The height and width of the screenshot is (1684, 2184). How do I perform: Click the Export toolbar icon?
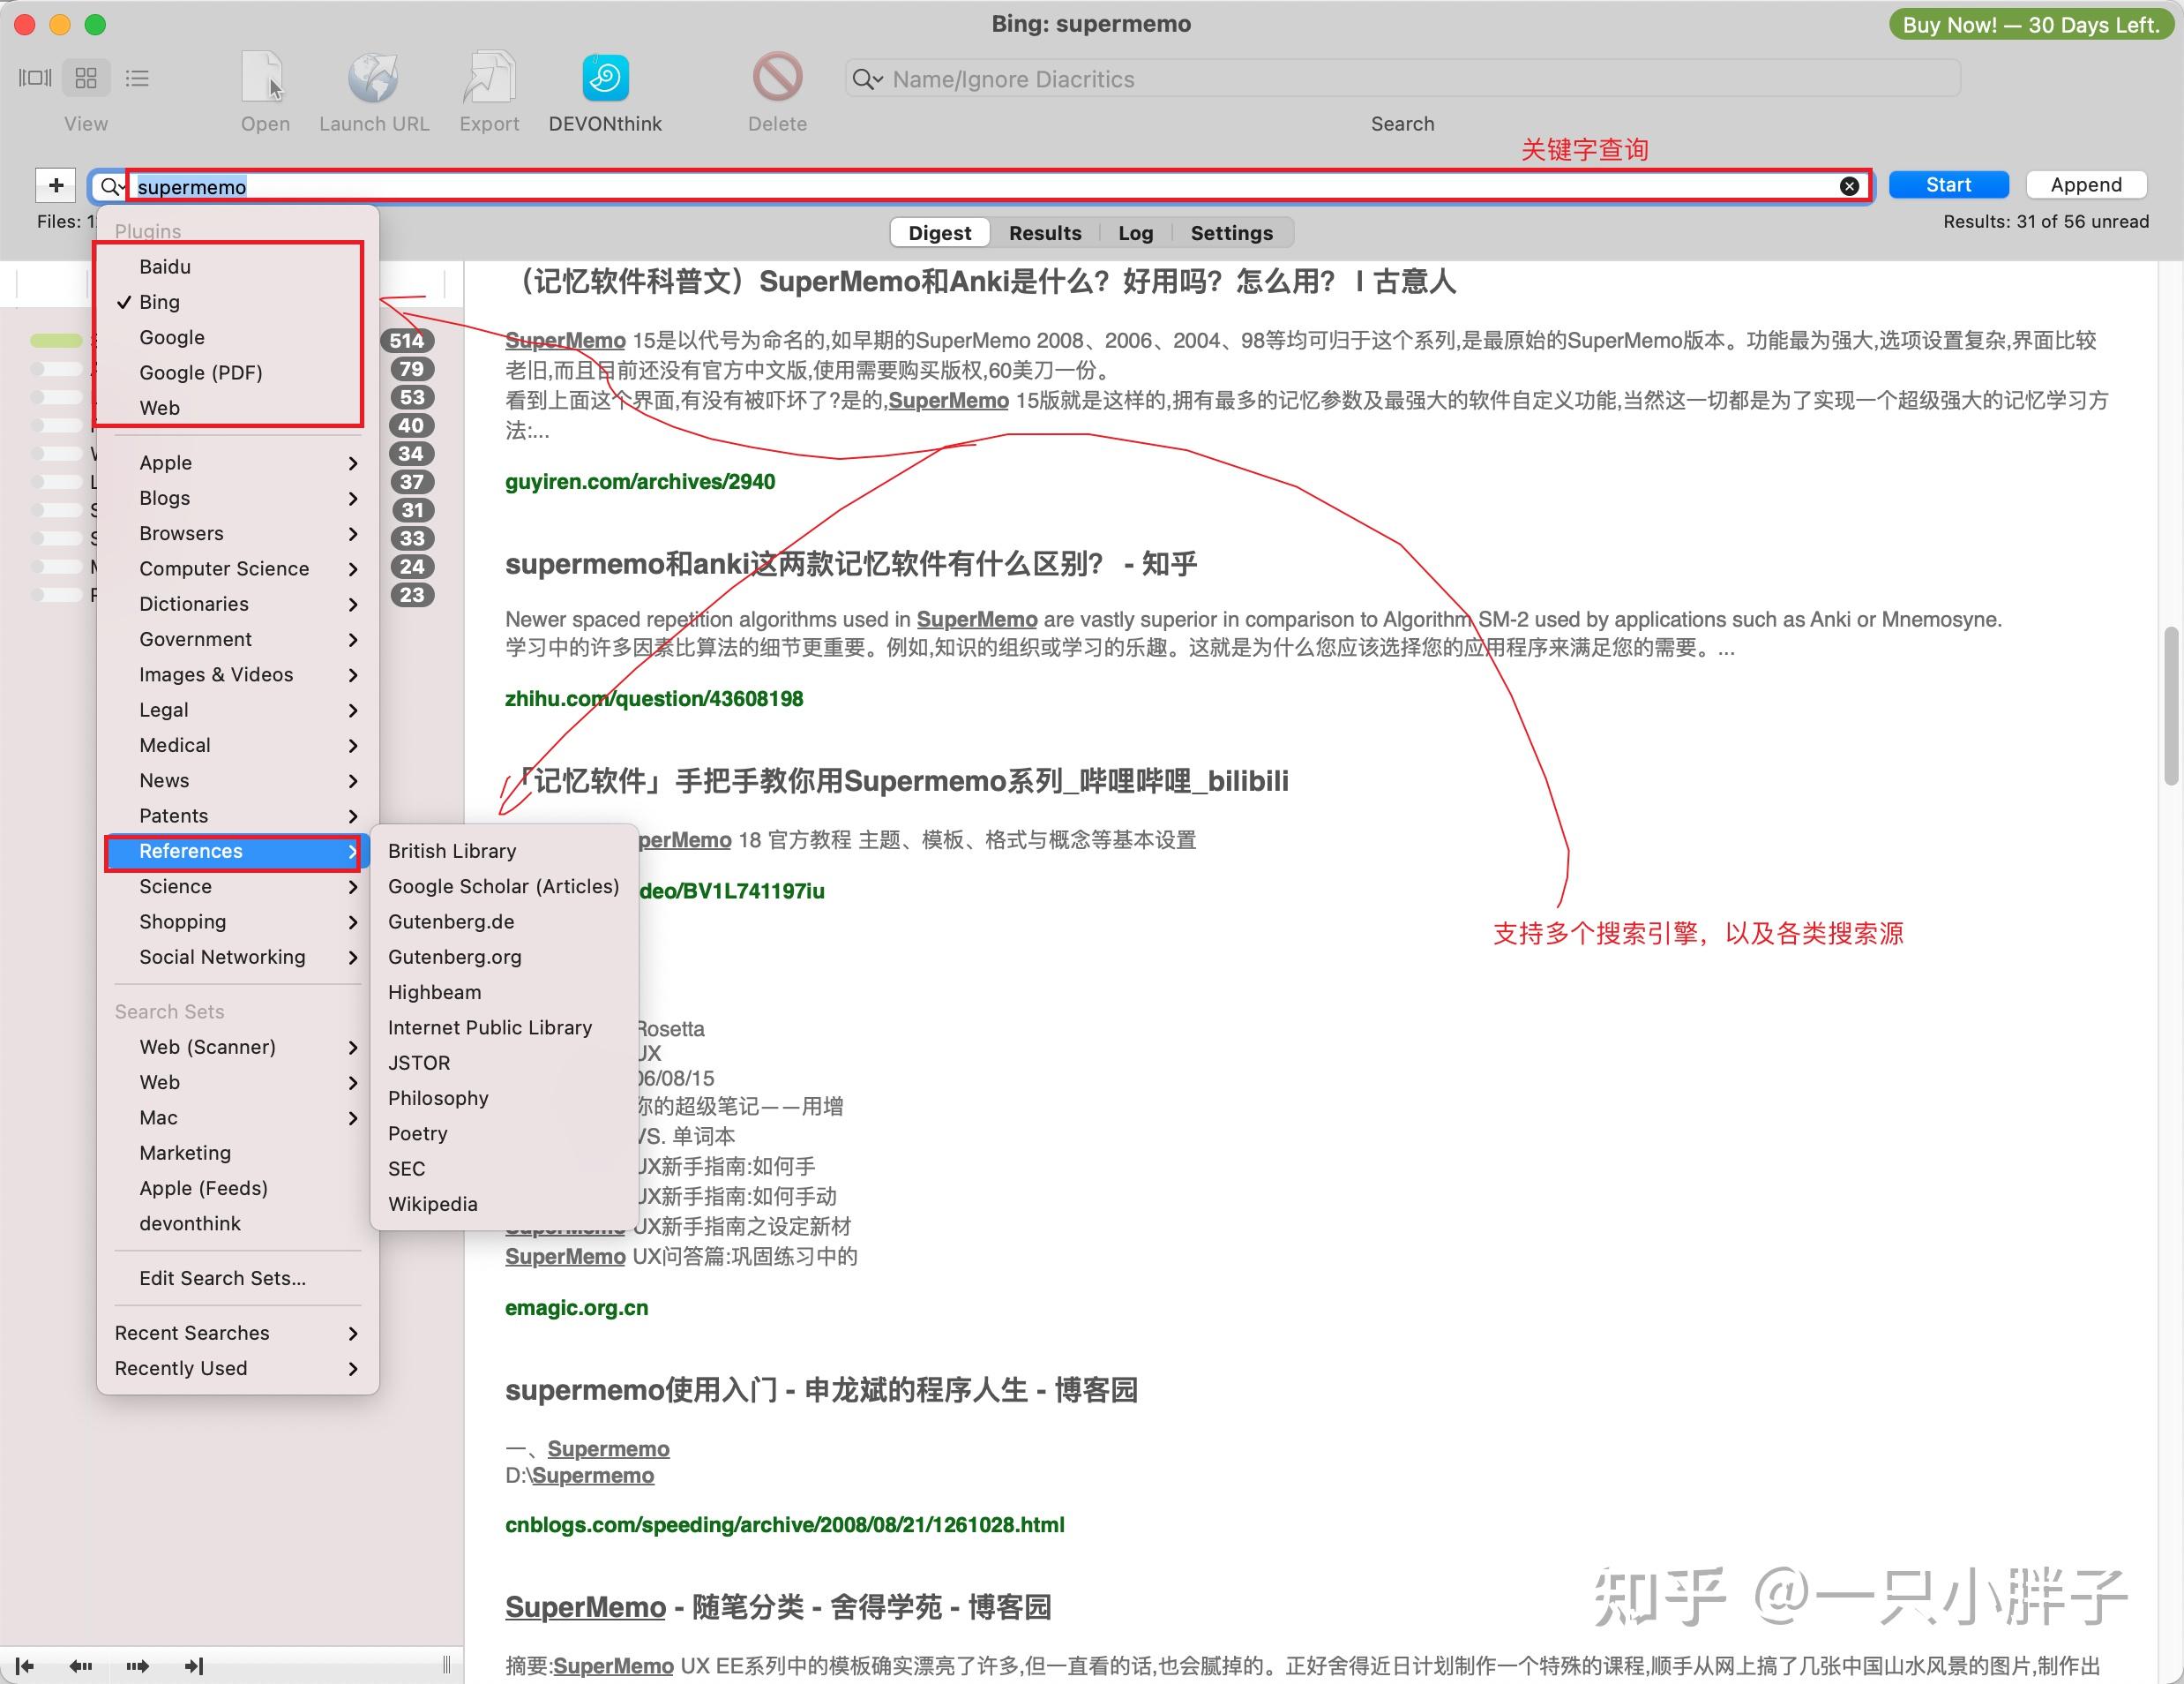coord(489,90)
